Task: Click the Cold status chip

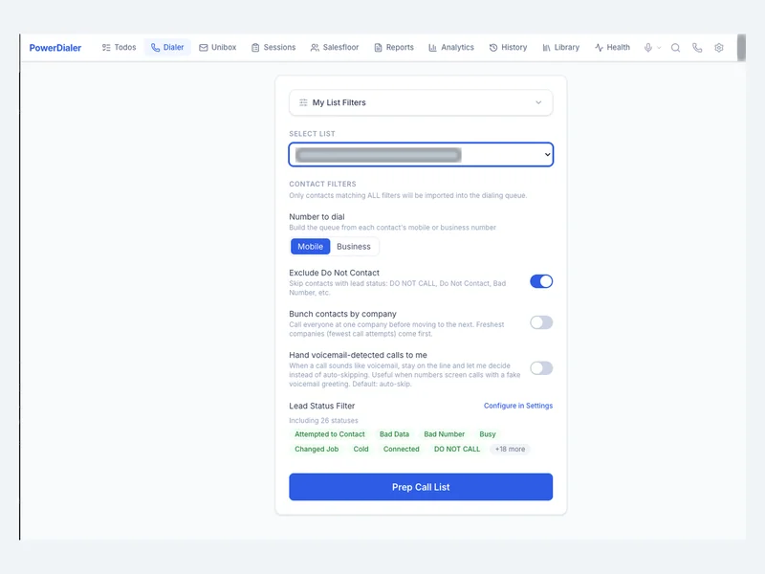Action: pos(361,449)
